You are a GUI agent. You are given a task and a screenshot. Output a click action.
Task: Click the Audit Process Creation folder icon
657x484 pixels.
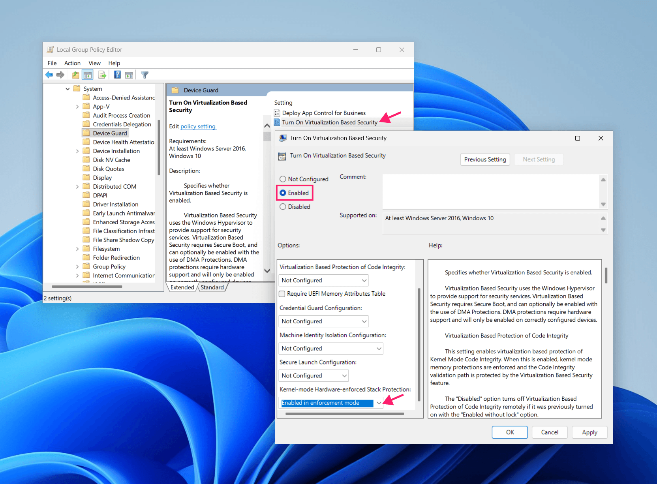click(86, 115)
